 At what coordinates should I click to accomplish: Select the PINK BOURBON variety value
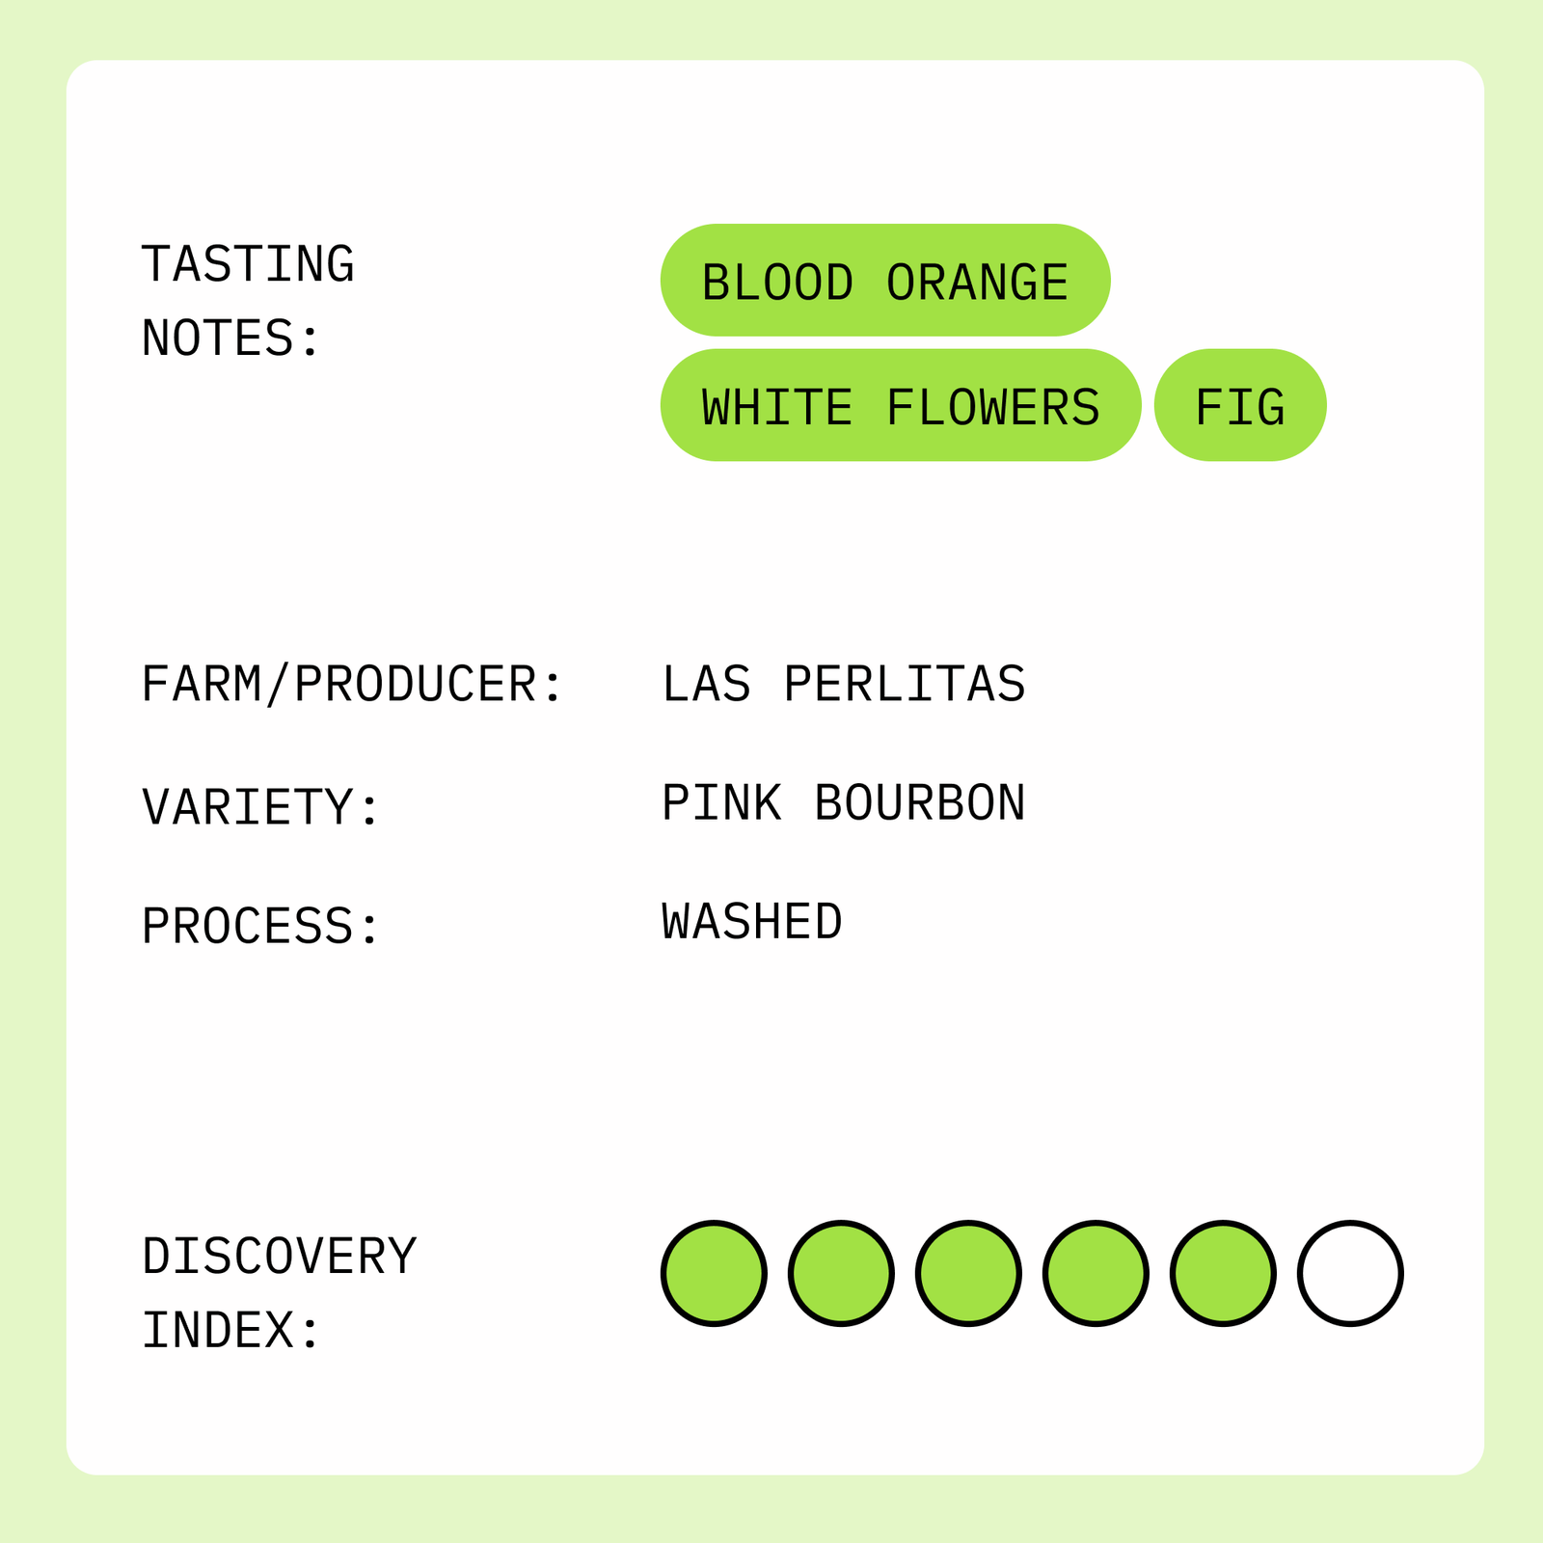(844, 803)
